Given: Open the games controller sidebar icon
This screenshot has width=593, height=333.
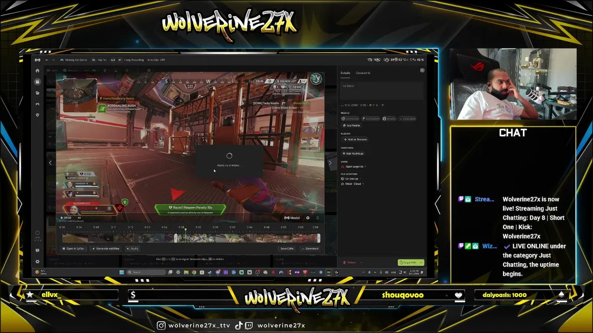Looking at the screenshot, I should [38, 104].
